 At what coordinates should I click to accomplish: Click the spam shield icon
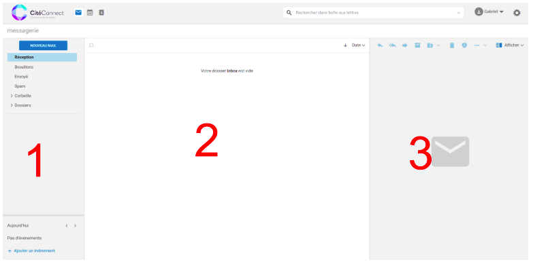pyautogui.click(x=464, y=45)
